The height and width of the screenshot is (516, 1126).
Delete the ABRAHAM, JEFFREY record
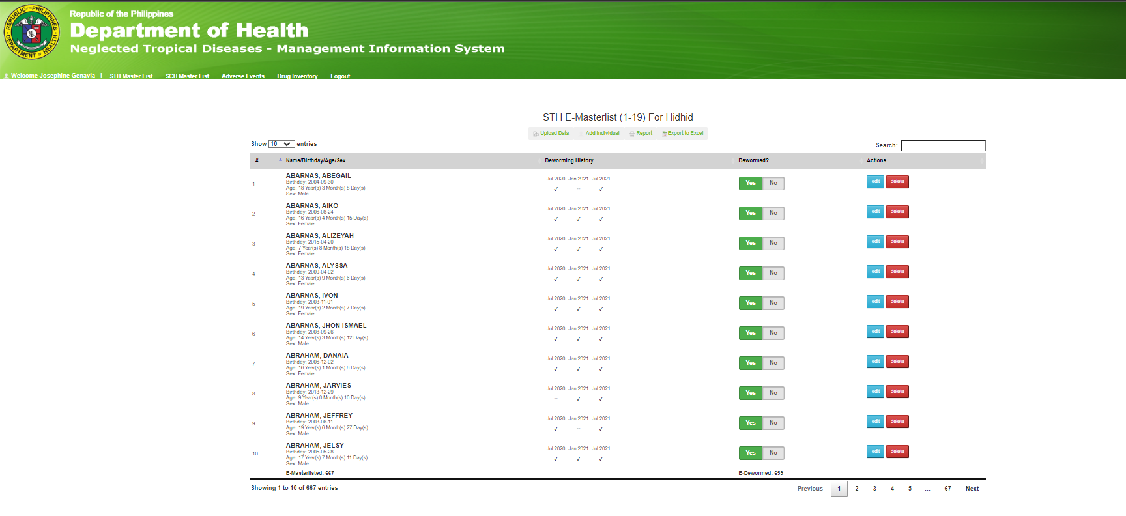click(897, 422)
